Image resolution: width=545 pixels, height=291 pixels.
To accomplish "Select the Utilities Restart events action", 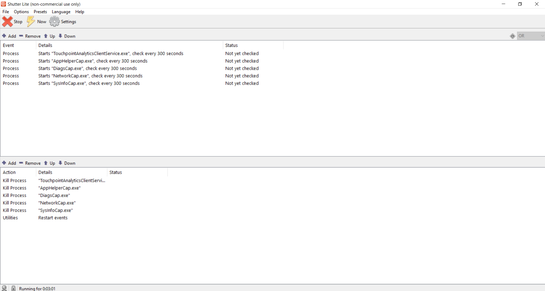I will tap(84, 218).
